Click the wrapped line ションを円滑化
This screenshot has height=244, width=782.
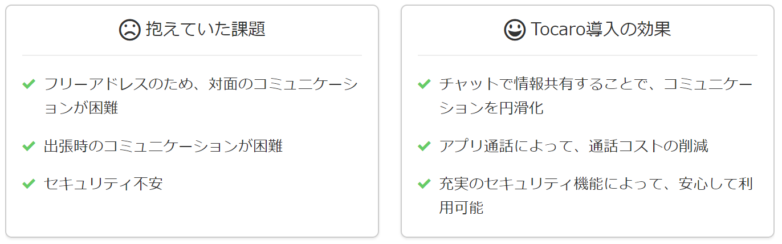tap(491, 108)
